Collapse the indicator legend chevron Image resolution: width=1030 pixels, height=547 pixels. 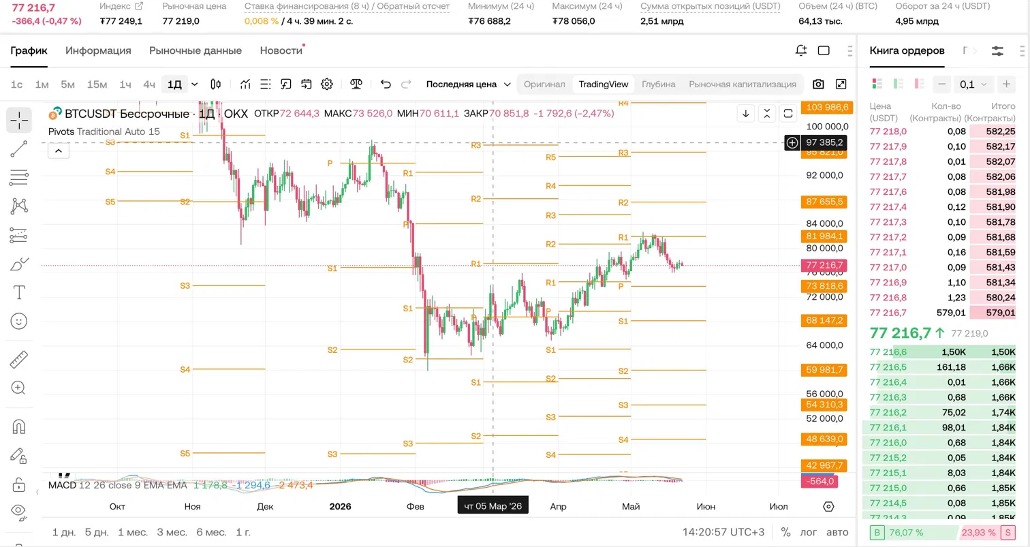[x=58, y=151]
